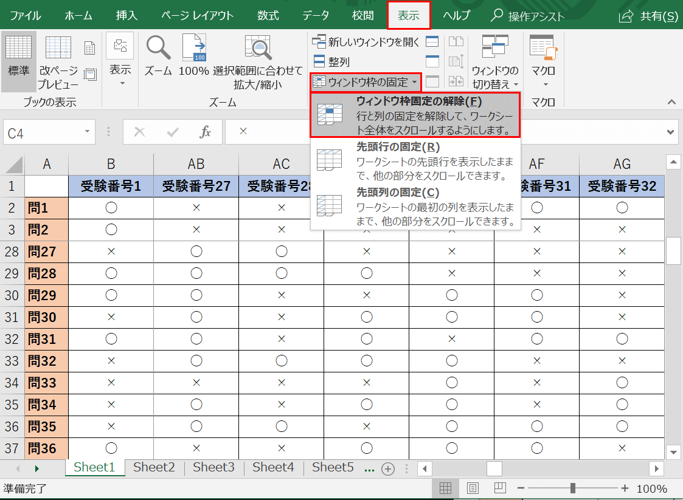The height and width of the screenshot is (500, 683).
Task: Open a new window via 新しいウィンドウを開く
Action: click(x=366, y=42)
